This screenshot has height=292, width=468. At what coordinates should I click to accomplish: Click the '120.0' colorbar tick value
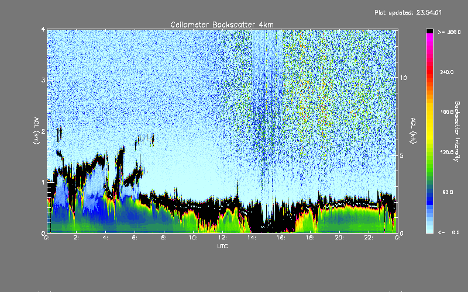(x=447, y=152)
